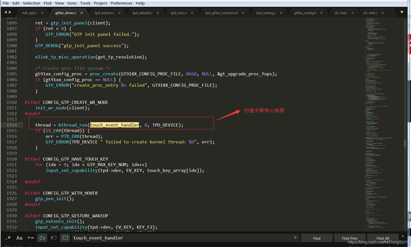
Task: Click the previous tab left arrow
Action: (6, 12)
